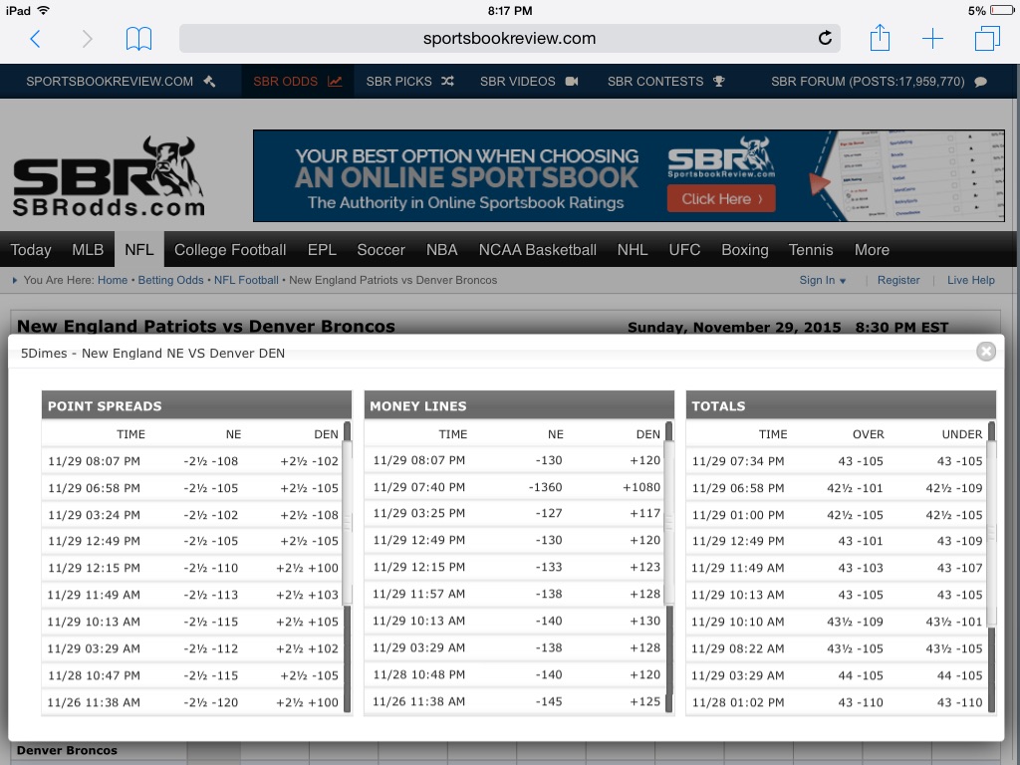This screenshot has height=765, width=1020.
Task: Expand the Sign In dropdown
Action: [x=823, y=280]
